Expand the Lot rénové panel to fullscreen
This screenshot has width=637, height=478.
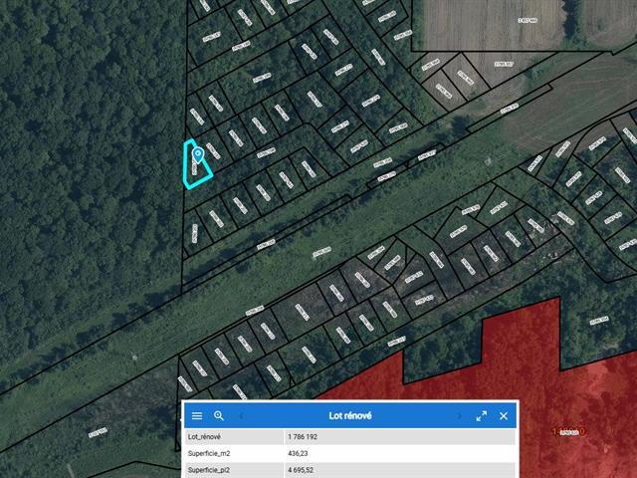pyautogui.click(x=482, y=415)
